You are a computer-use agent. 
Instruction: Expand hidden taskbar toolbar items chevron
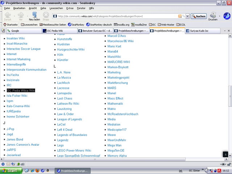coord(203,169)
